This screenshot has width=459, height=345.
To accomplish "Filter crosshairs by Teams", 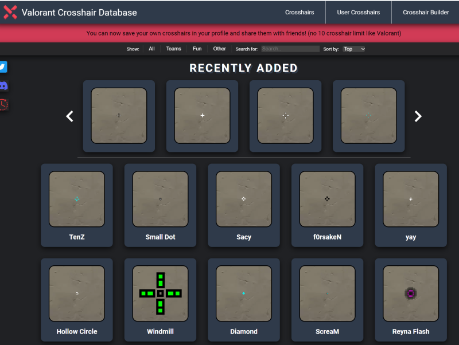I will pyautogui.click(x=173, y=49).
